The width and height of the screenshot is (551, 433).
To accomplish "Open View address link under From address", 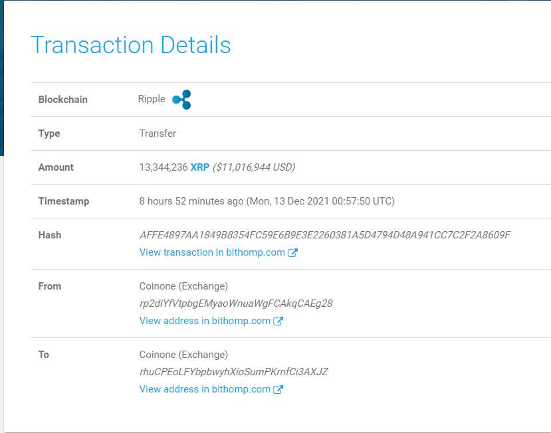I will 205,321.
